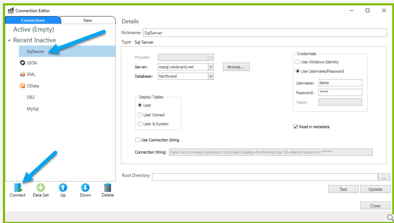Image resolution: width=394 pixels, height=223 pixels.
Task: Collapse the Recent Inactive tree
Action: tap(9, 40)
